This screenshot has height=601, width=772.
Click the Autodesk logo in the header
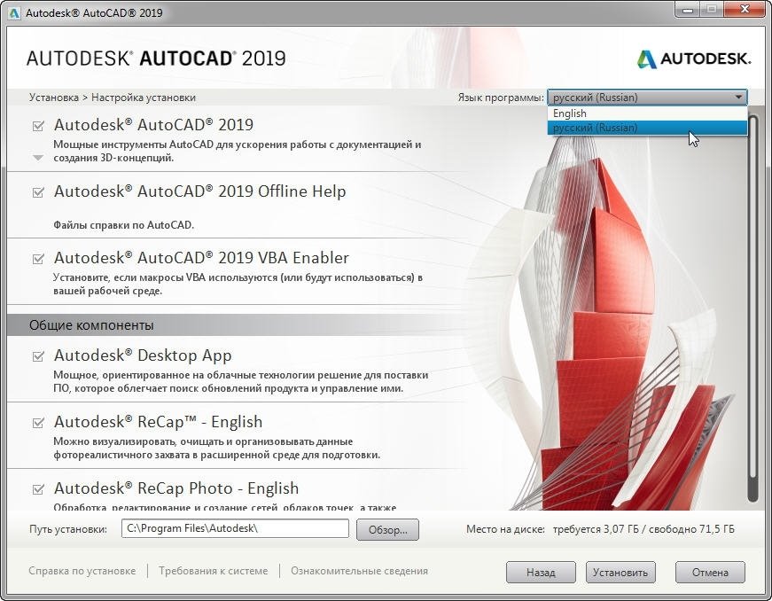pos(694,59)
